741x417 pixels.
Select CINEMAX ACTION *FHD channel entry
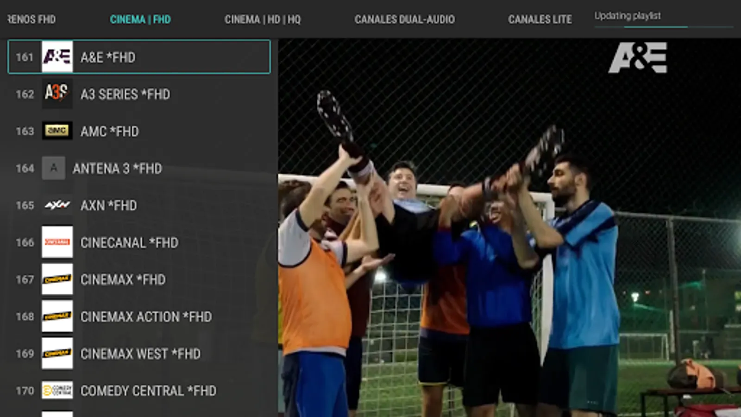tap(139, 316)
